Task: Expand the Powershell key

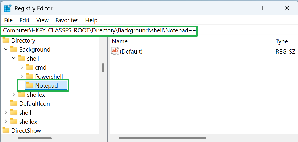Action: coord(22,76)
